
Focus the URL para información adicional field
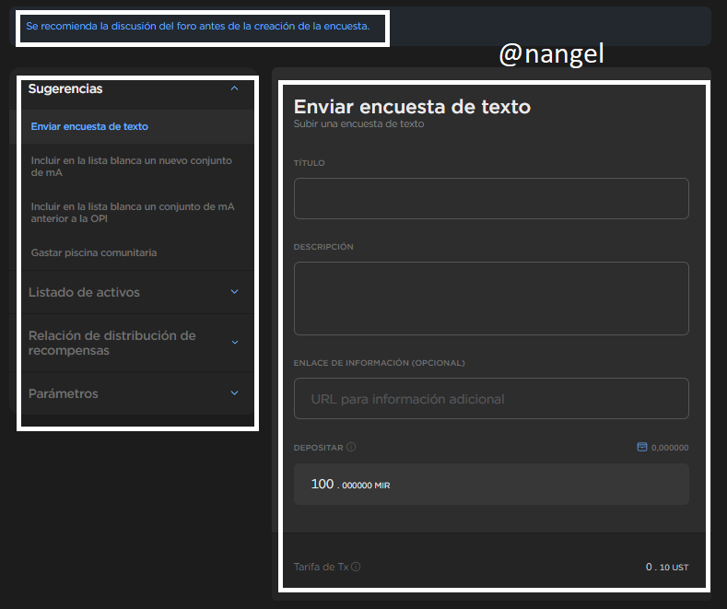(x=491, y=399)
